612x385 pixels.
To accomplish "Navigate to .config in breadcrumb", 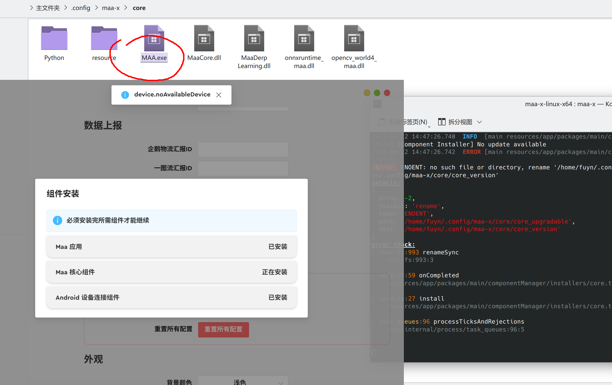I will pos(81,8).
